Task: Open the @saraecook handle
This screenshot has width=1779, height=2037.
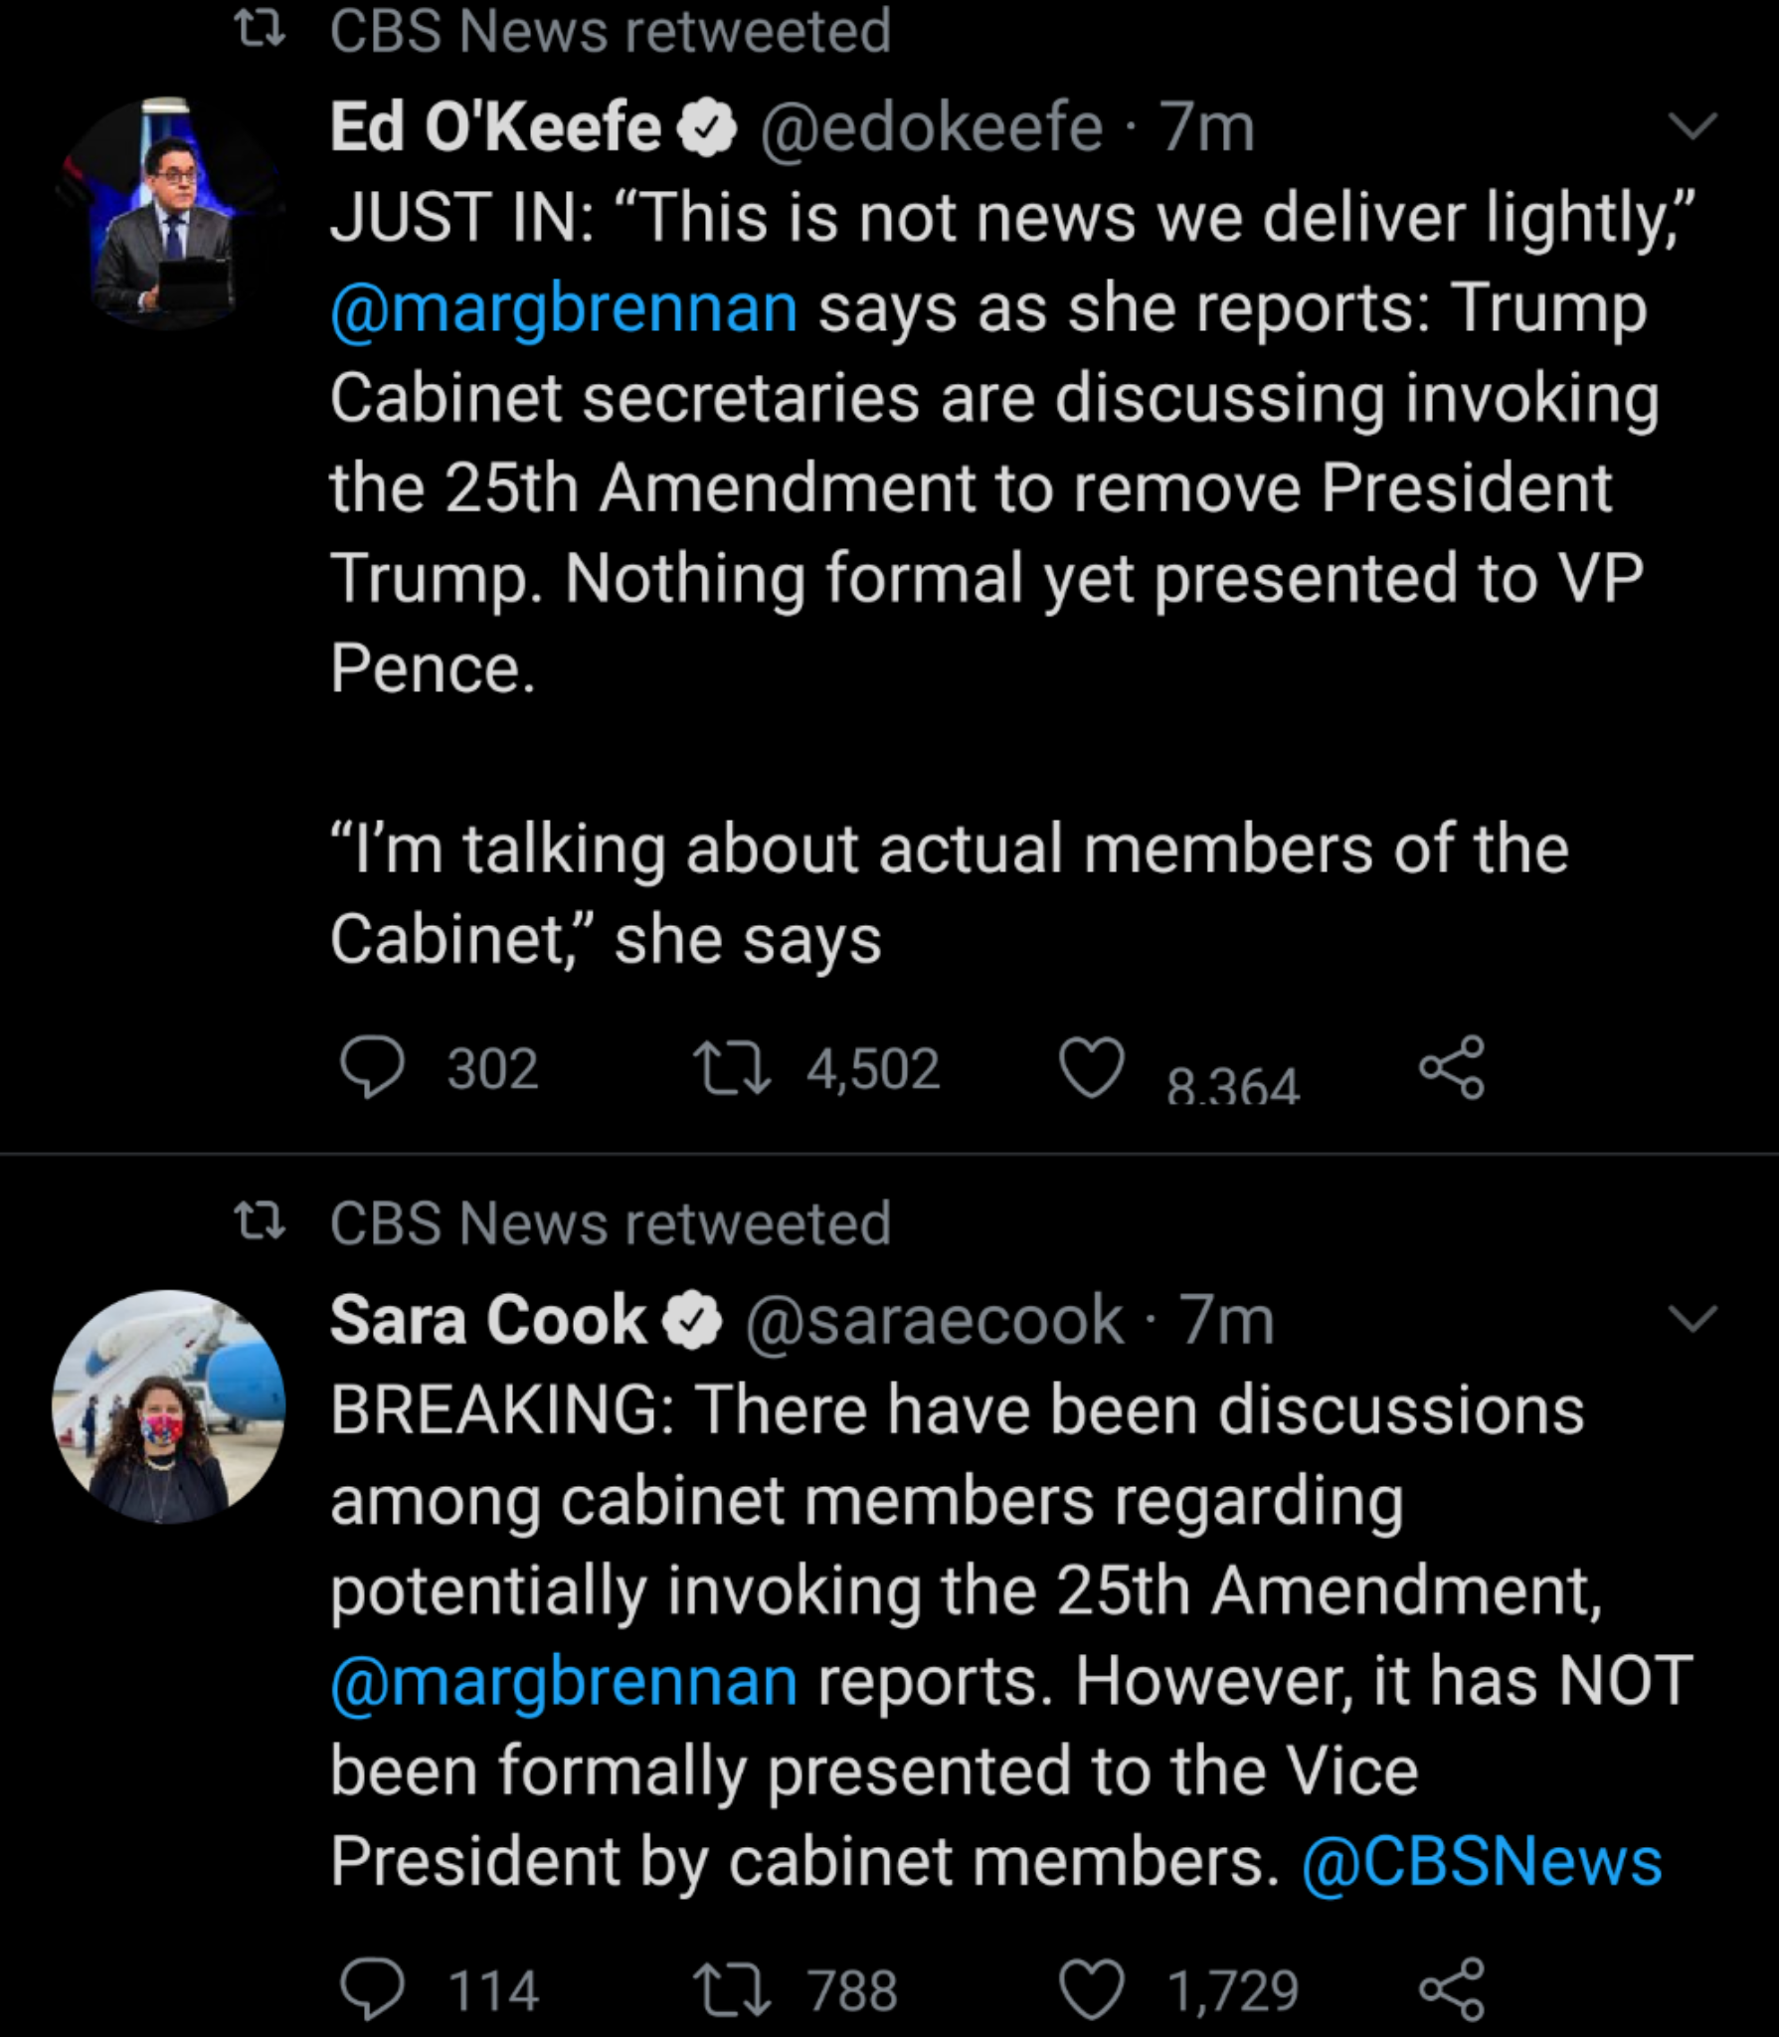Action: [934, 1320]
